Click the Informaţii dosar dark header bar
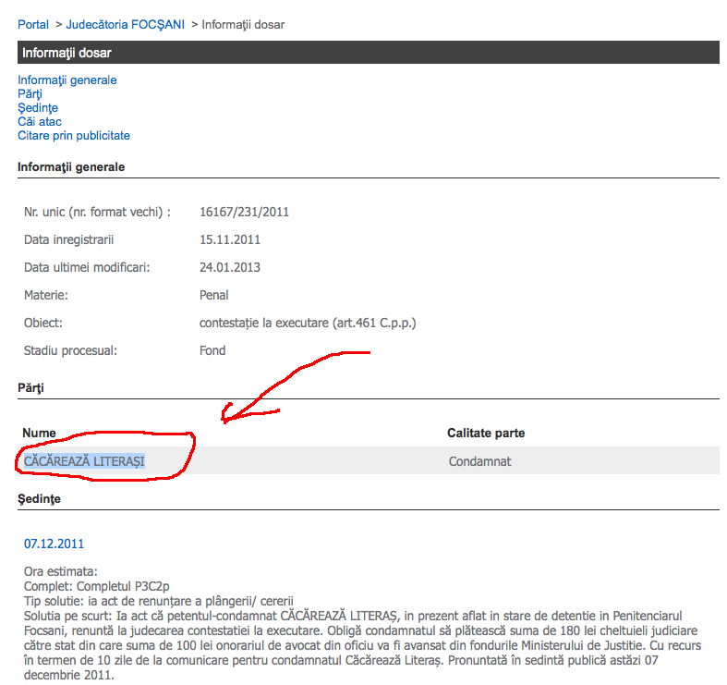This screenshot has width=727, height=685. coord(369,53)
